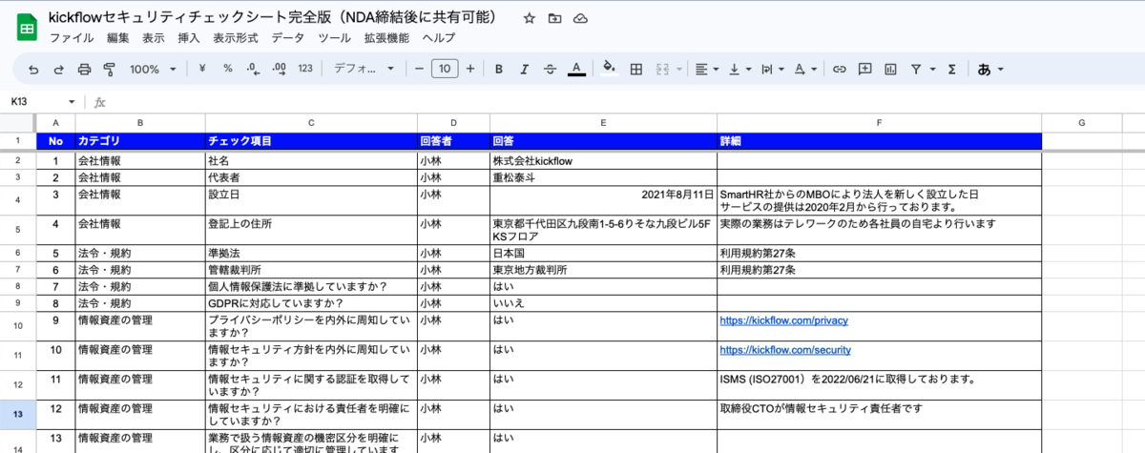
Task: Open the name box dropdown arrow
Action: (72, 102)
